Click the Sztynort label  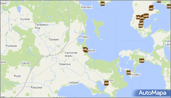pos(108,80)
